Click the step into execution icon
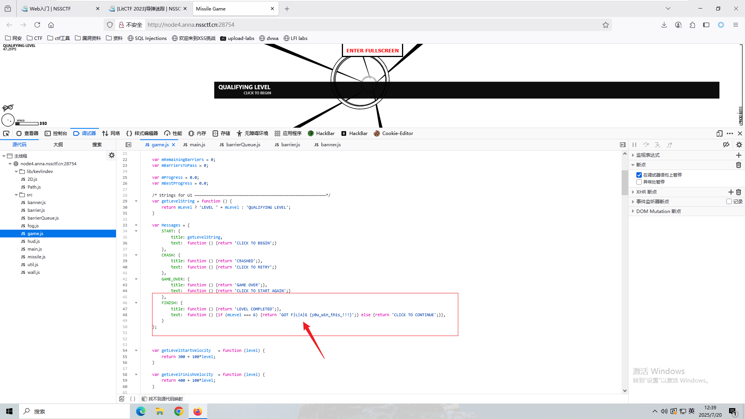 tap(658, 144)
